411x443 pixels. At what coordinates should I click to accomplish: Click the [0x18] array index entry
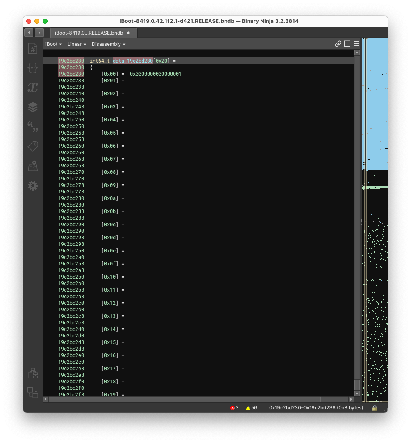(110, 382)
